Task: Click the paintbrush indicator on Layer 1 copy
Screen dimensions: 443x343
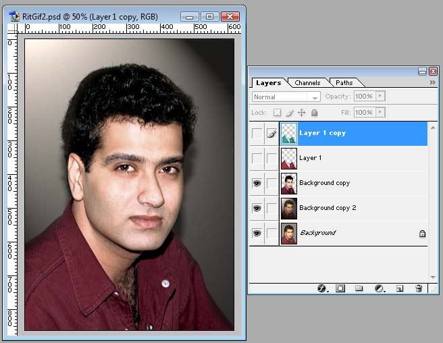Action: (271, 134)
